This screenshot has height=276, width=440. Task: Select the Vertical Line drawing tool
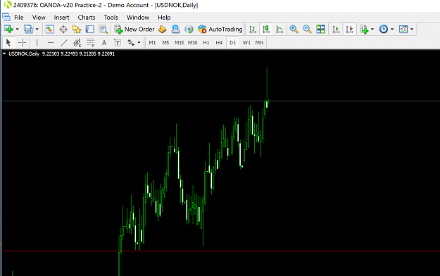point(37,43)
